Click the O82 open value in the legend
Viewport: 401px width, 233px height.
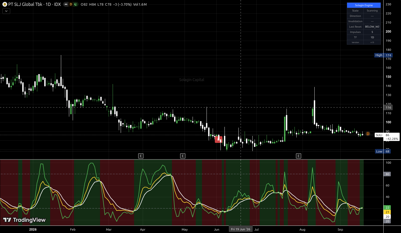point(84,5)
